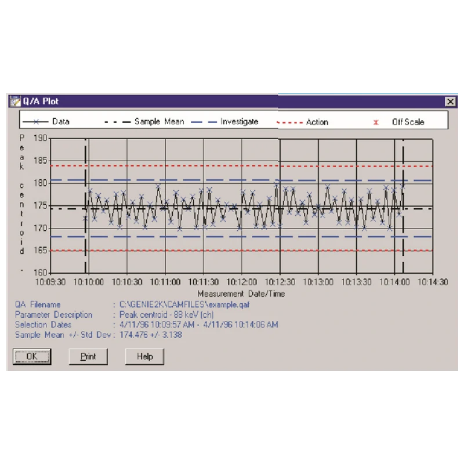Click the 10:11:00 time axis label
The height and width of the screenshot is (464, 464).
pos(165,282)
